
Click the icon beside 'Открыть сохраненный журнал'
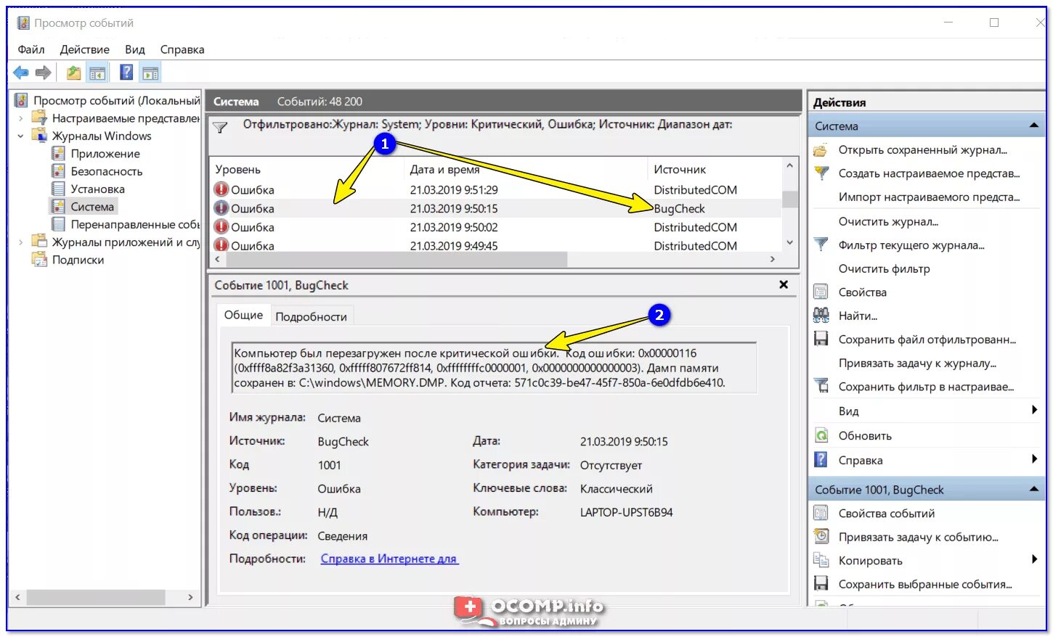(x=821, y=150)
